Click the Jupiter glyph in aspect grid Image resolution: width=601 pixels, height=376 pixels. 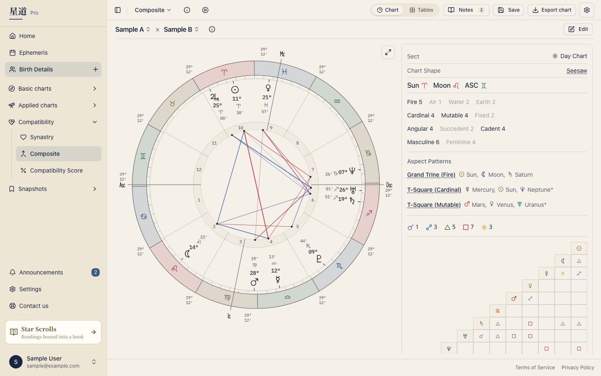[497, 311]
